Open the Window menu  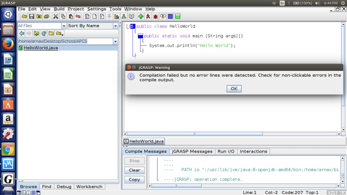(133, 9)
